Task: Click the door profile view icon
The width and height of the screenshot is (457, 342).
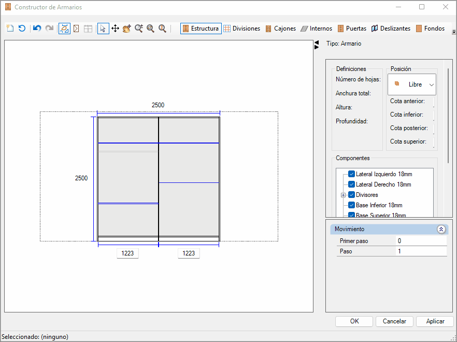Action: [x=76, y=28]
